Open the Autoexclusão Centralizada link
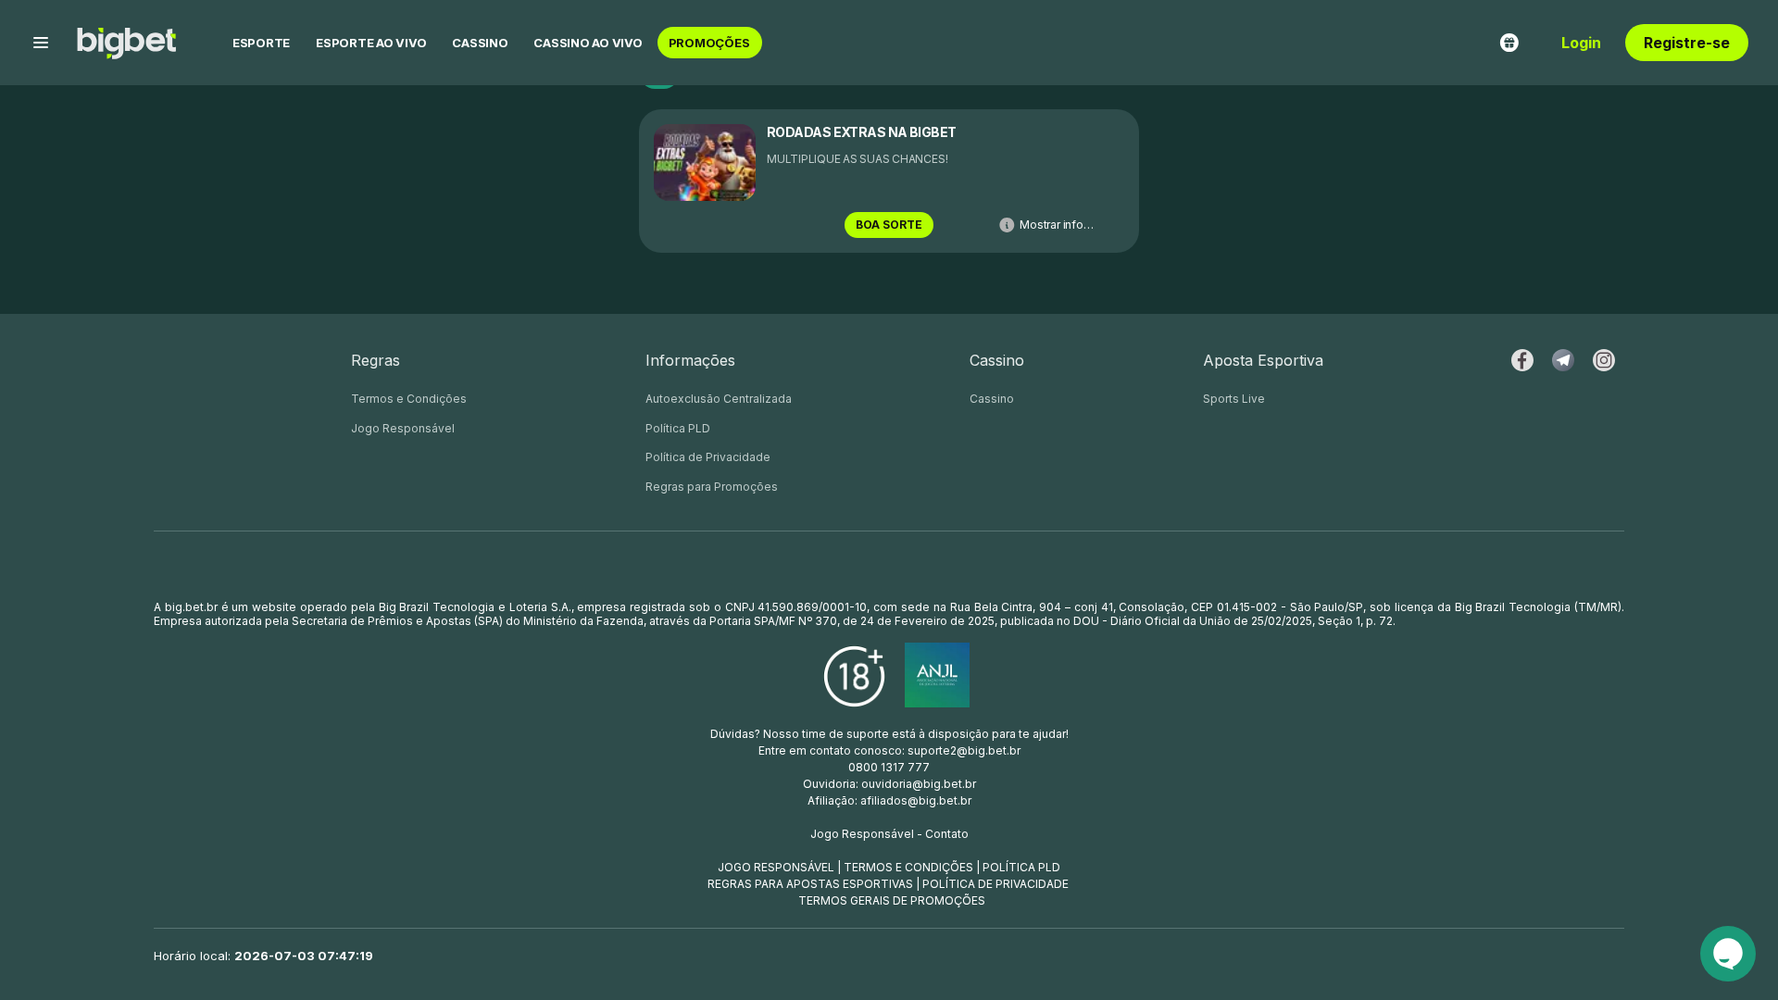The width and height of the screenshot is (1778, 1000). pyautogui.click(x=719, y=399)
